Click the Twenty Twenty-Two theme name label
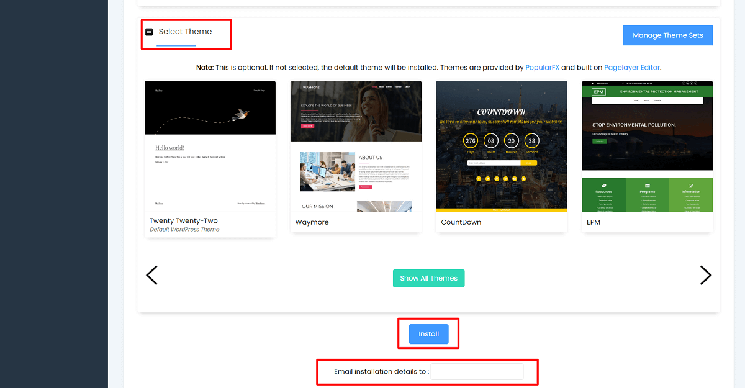Image resolution: width=745 pixels, height=388 pixels. (x=184, y=220)
